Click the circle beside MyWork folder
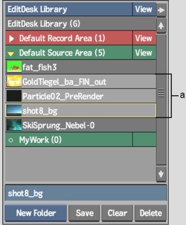The height and width of the screenshot is (225, 186). tap(11, 140)
